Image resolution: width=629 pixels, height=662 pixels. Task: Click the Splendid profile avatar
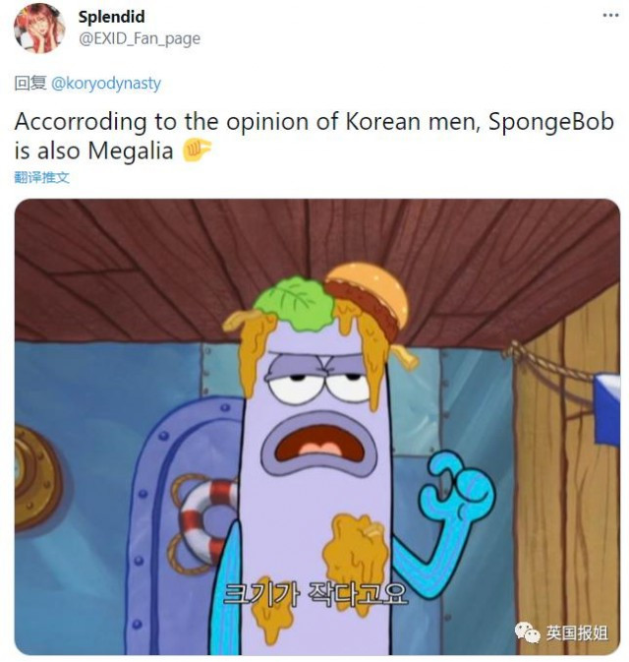click(39, 29)
